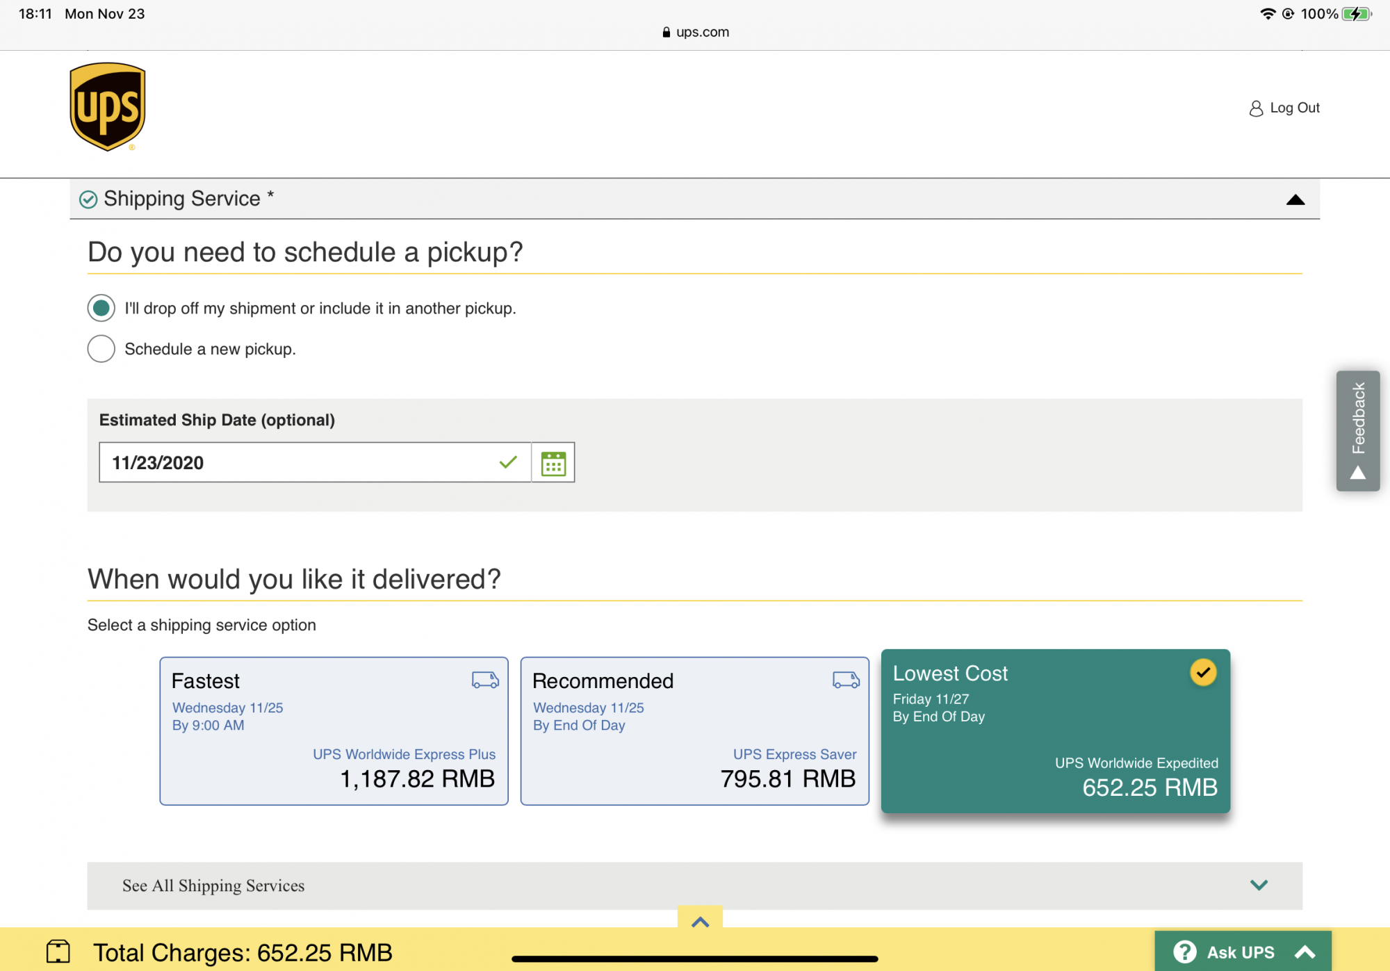Click the Friday 11/27 delivery date text
The height and width of the screenshot is (971, 1390).
(x=931, y=699)
